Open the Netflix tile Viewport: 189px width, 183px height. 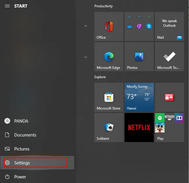[x=139, y=128]
